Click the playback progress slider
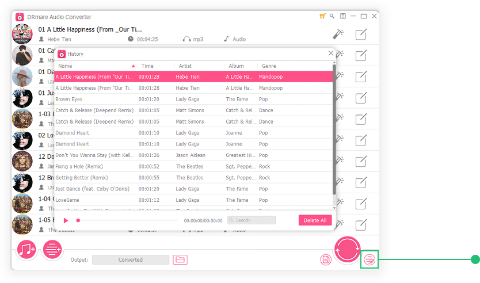Screen dimensions: 480x283 point(128,220)
